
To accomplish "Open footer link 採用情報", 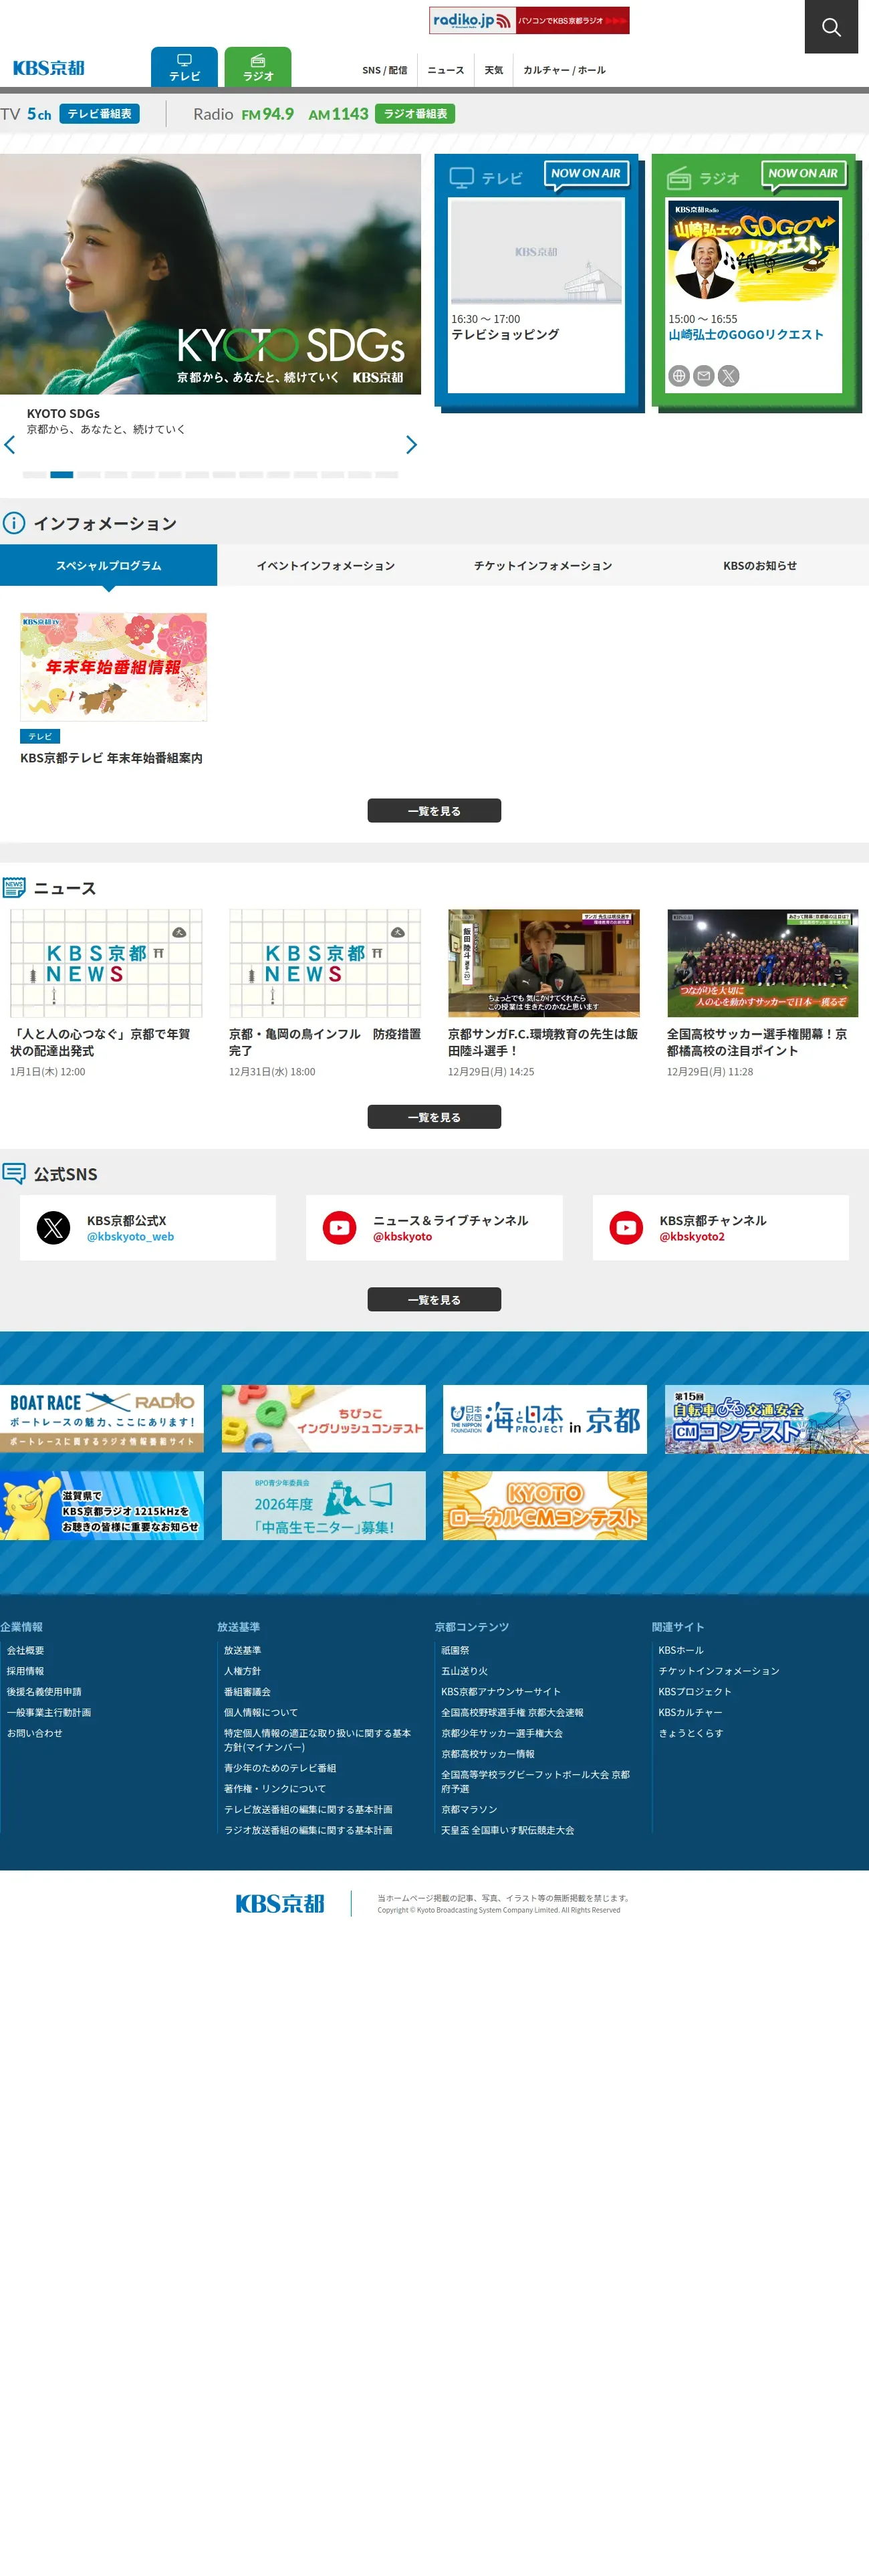I will point(25,1671).
